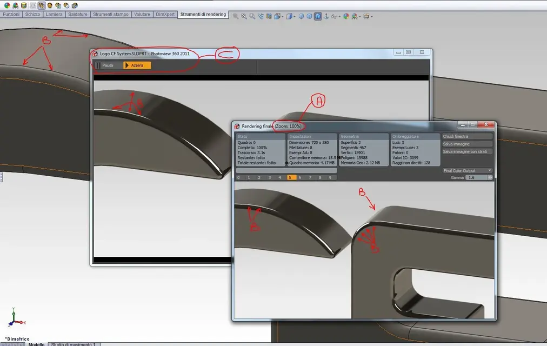Click the Recall Last Render icon

75,5
